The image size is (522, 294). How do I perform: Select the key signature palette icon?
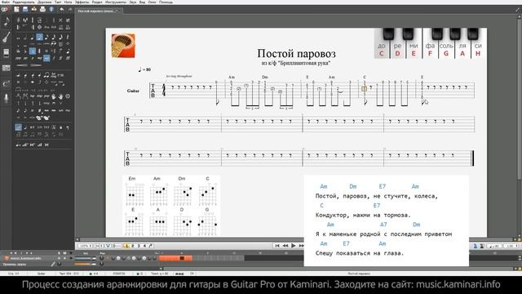(25, 20)
